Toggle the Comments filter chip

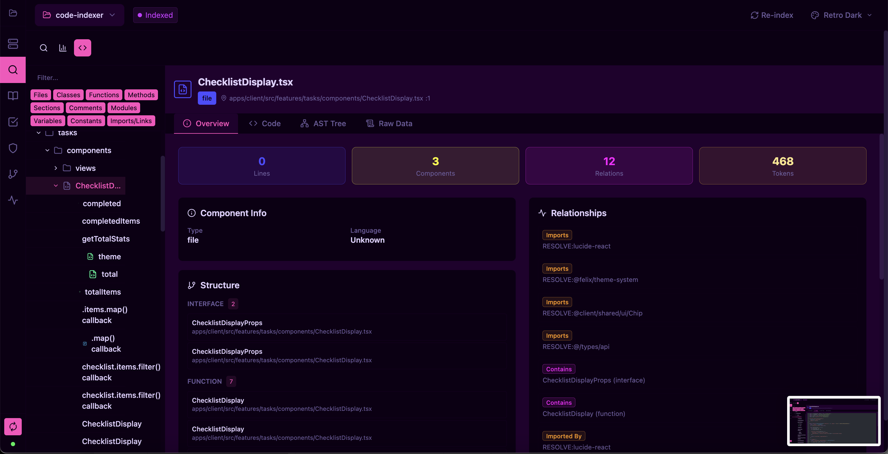(x=85, y=108)
